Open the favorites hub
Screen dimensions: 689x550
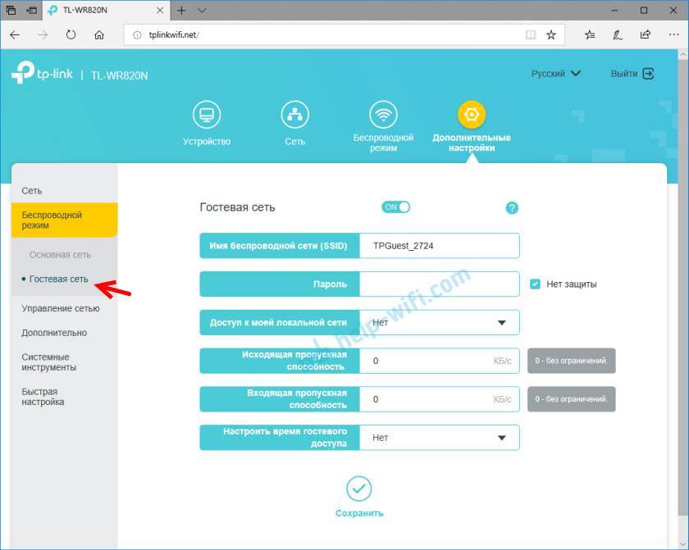(x=590, y=34)
